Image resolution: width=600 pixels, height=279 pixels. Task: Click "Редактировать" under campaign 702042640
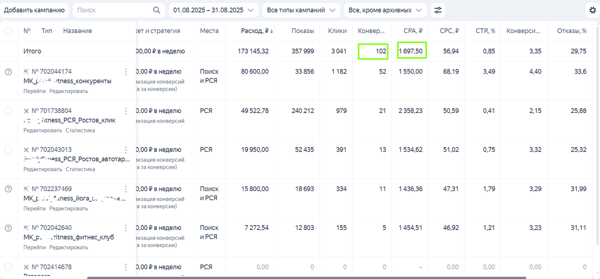click(x=68, y=247)
